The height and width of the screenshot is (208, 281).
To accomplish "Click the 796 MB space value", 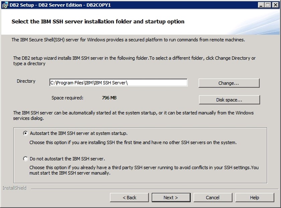I will point(109,98).
